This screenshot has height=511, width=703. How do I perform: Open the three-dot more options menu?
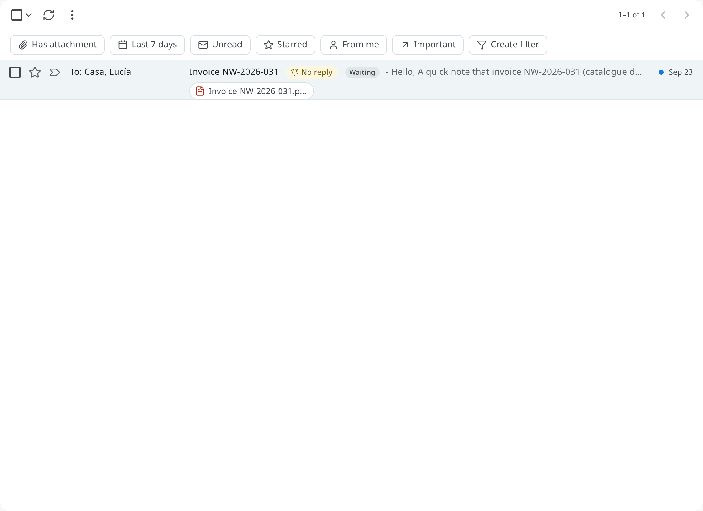click(x=72, y=15)
